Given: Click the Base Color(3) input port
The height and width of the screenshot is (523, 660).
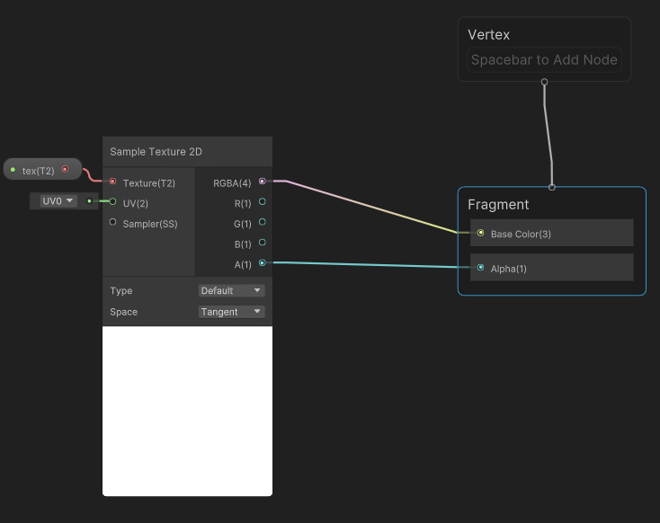Looking at the screenshot, I should (x=480, y=233).
